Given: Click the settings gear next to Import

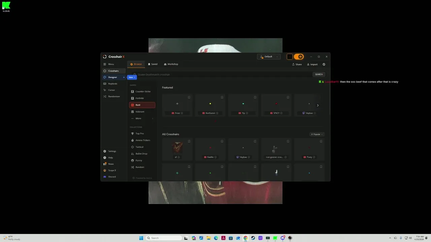Looking at the screenshot, I should [x=324, y=65].
